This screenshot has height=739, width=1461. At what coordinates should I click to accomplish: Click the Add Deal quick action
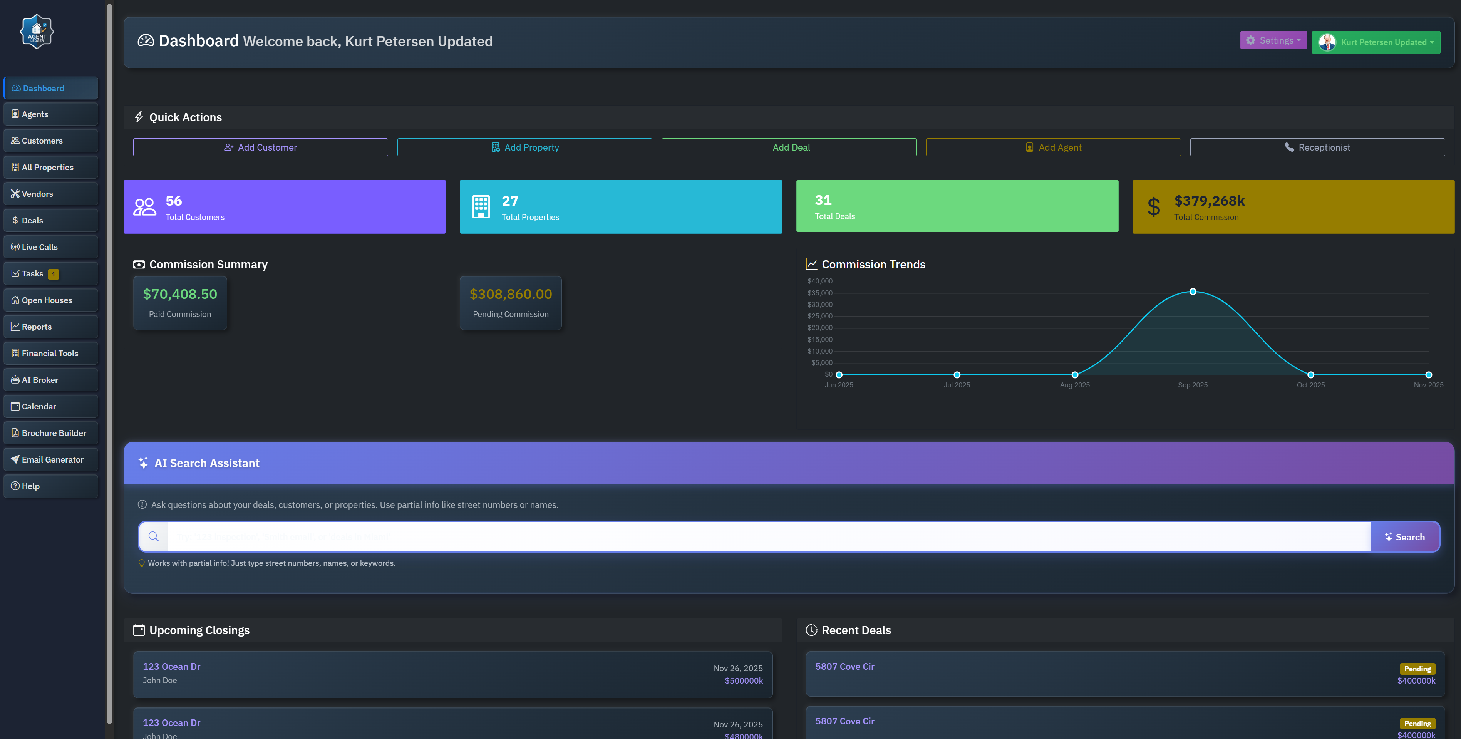[789, 147]
